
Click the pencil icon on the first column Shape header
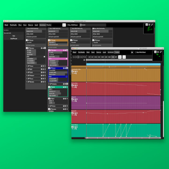[x=29, y=40]
